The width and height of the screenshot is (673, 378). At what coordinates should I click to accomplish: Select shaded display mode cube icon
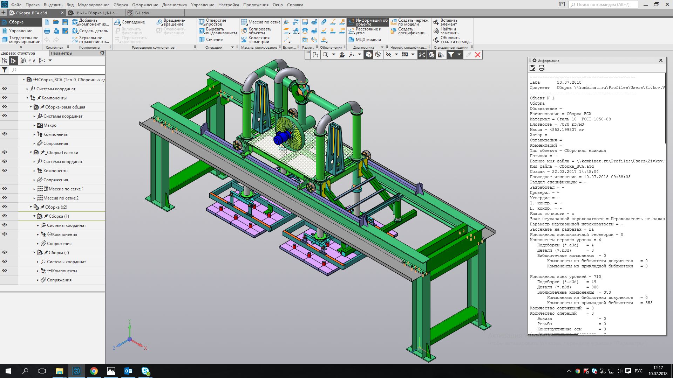tap(369, 55)
